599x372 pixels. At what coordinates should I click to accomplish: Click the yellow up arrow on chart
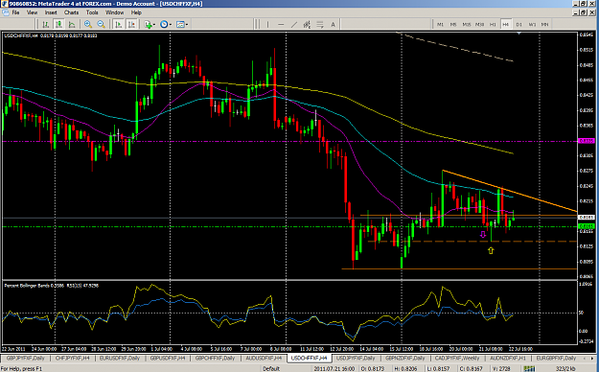[x=491, y=250]
